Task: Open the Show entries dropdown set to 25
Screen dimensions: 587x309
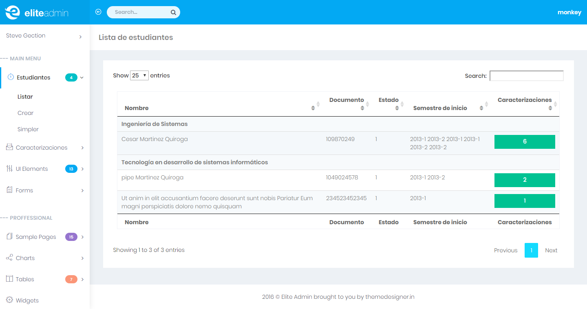Action: 139,75
